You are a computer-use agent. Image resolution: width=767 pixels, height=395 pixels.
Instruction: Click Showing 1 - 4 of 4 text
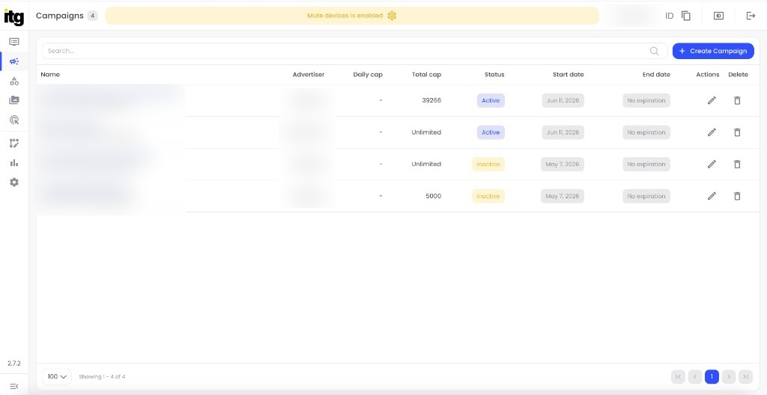click(102, 377)
